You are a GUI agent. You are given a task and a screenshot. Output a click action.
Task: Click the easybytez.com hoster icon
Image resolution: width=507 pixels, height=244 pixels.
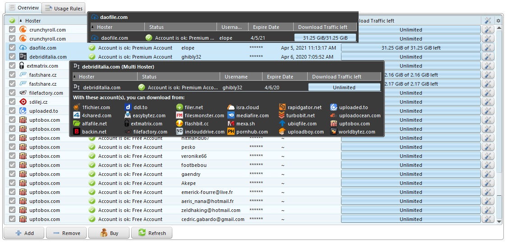click(x=127, y=115)
